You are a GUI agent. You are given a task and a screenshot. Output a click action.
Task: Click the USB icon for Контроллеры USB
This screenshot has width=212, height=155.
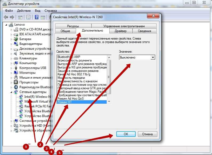click(x=16, y=68)
